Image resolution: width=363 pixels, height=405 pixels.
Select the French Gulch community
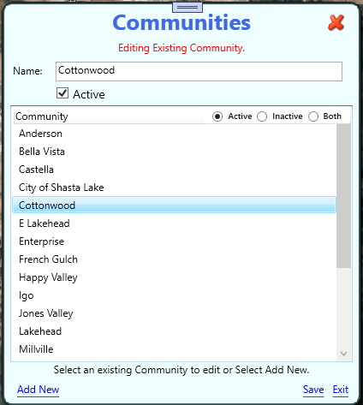point(175,259)
